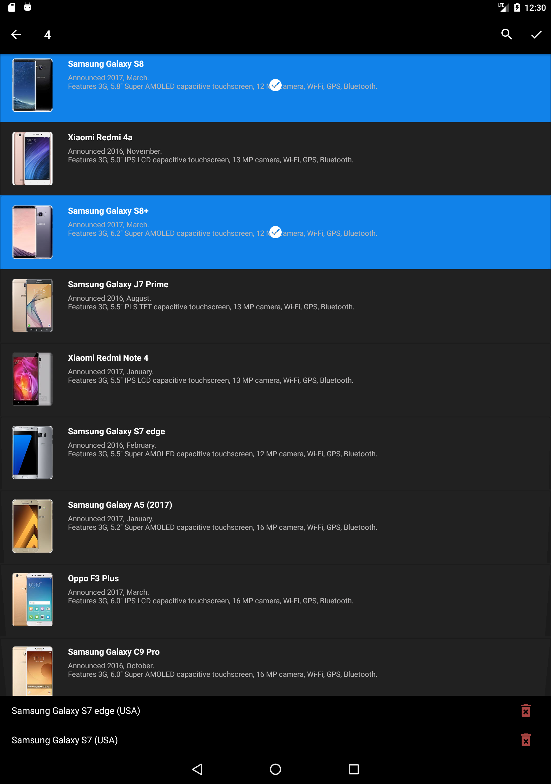
Task: Tap the back arrow icon
Action: 16,35
